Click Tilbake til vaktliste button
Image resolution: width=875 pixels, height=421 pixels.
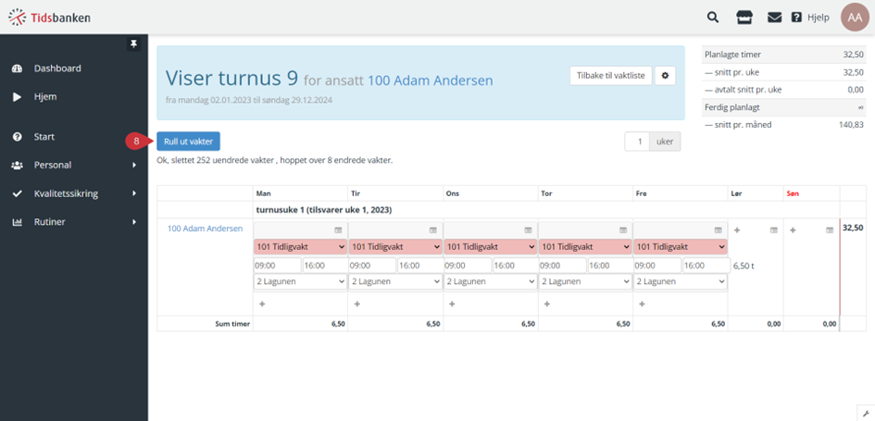point(611,76)
